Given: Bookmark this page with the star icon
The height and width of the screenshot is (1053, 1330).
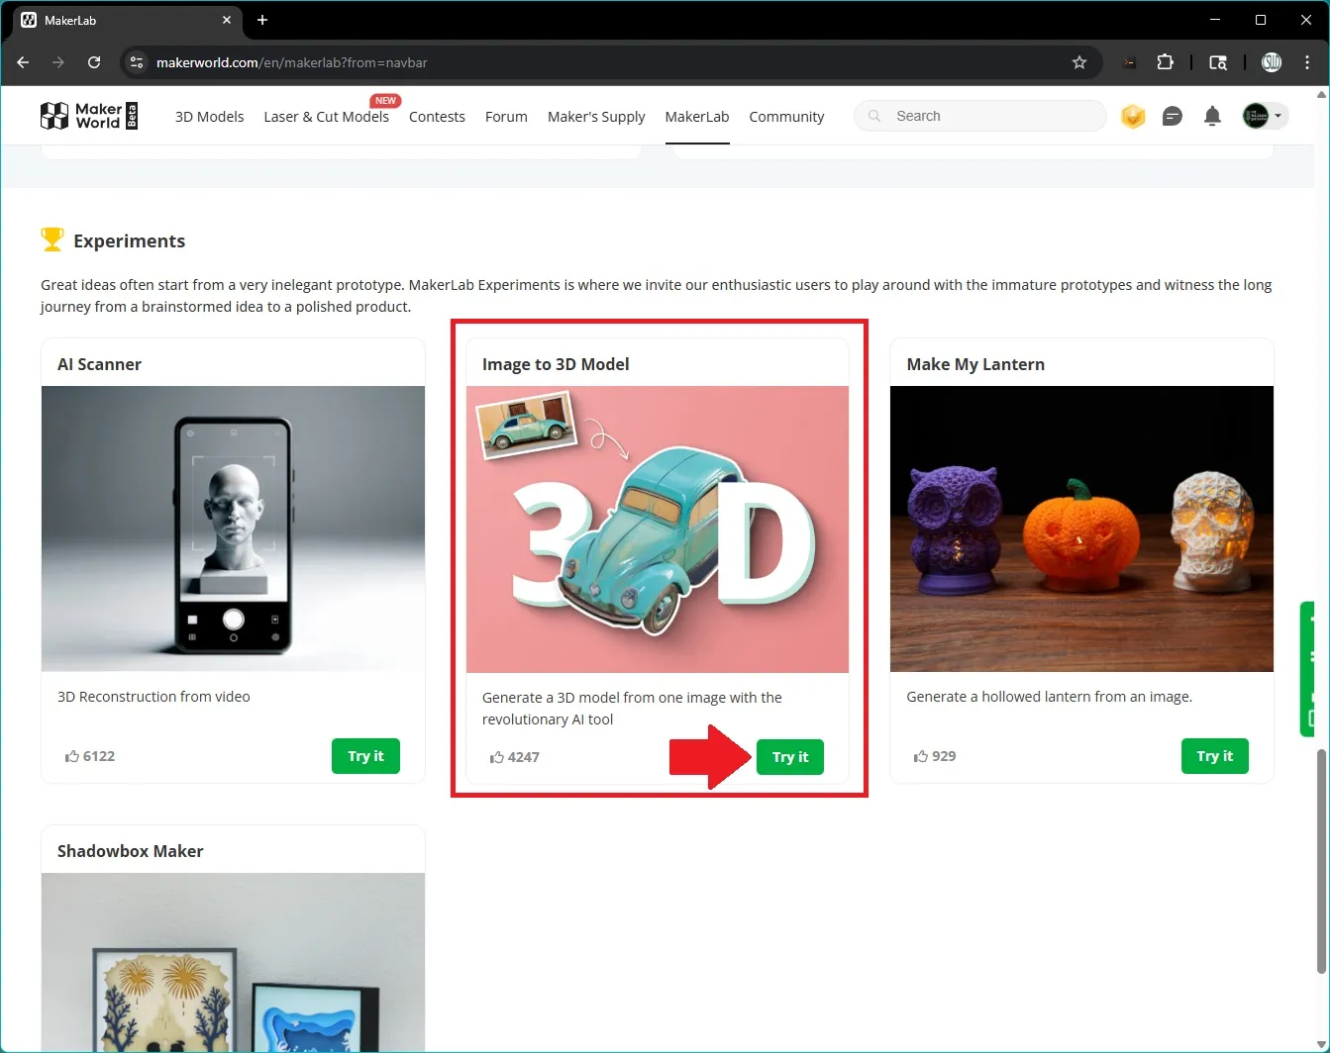Looking at the screenshot, I should [1078, 61].
